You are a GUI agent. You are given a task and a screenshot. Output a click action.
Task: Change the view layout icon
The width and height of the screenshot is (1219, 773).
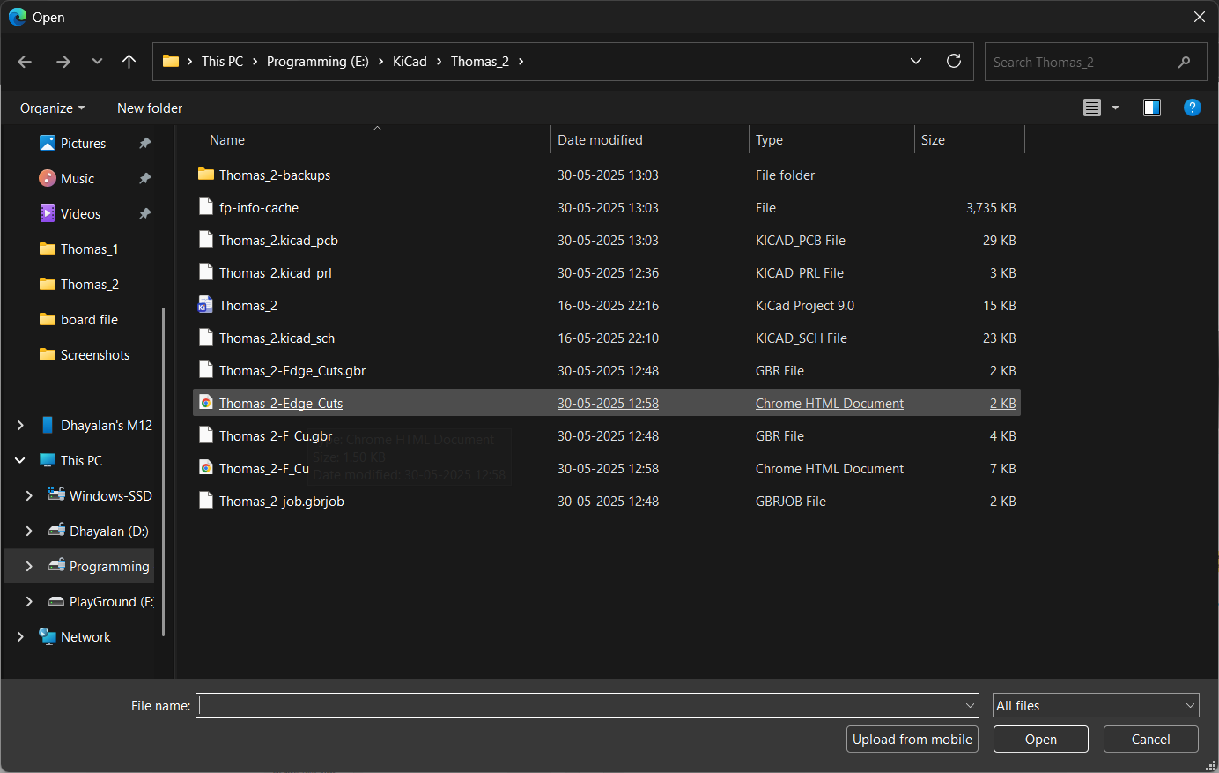point(1092,108)
